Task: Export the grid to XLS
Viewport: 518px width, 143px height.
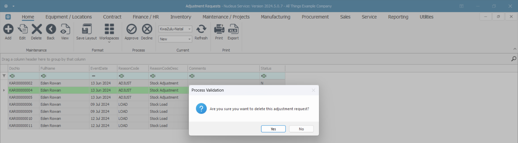Action: (233, 29)
